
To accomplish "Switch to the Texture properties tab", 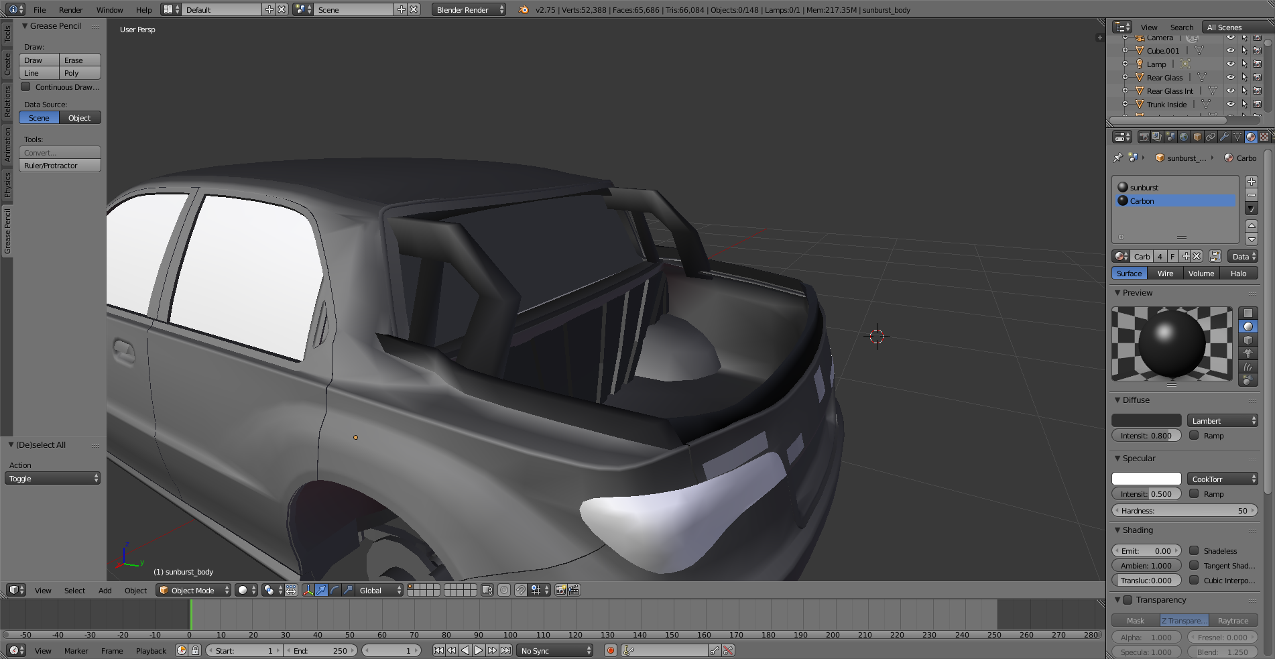I will coord(1264,137).
